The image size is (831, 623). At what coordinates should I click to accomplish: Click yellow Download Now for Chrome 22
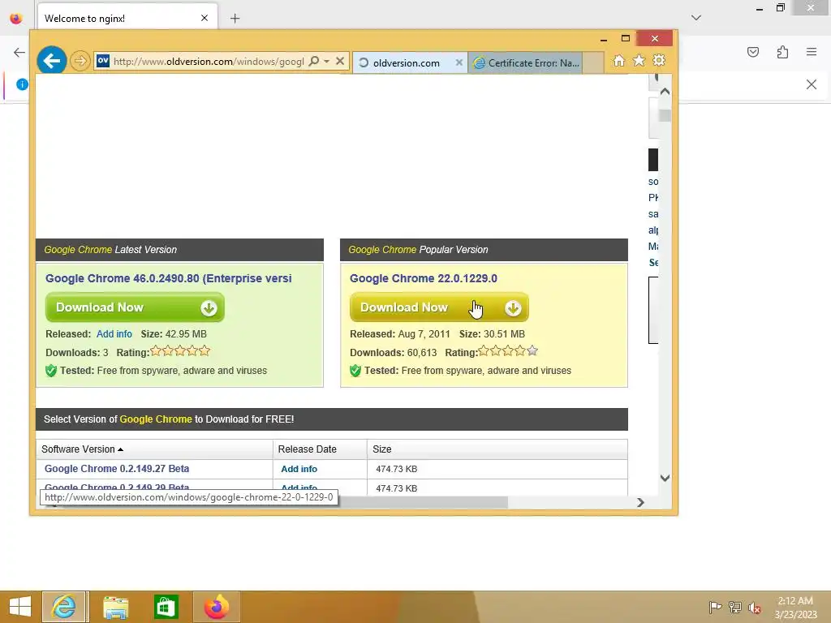coord(439,307)
